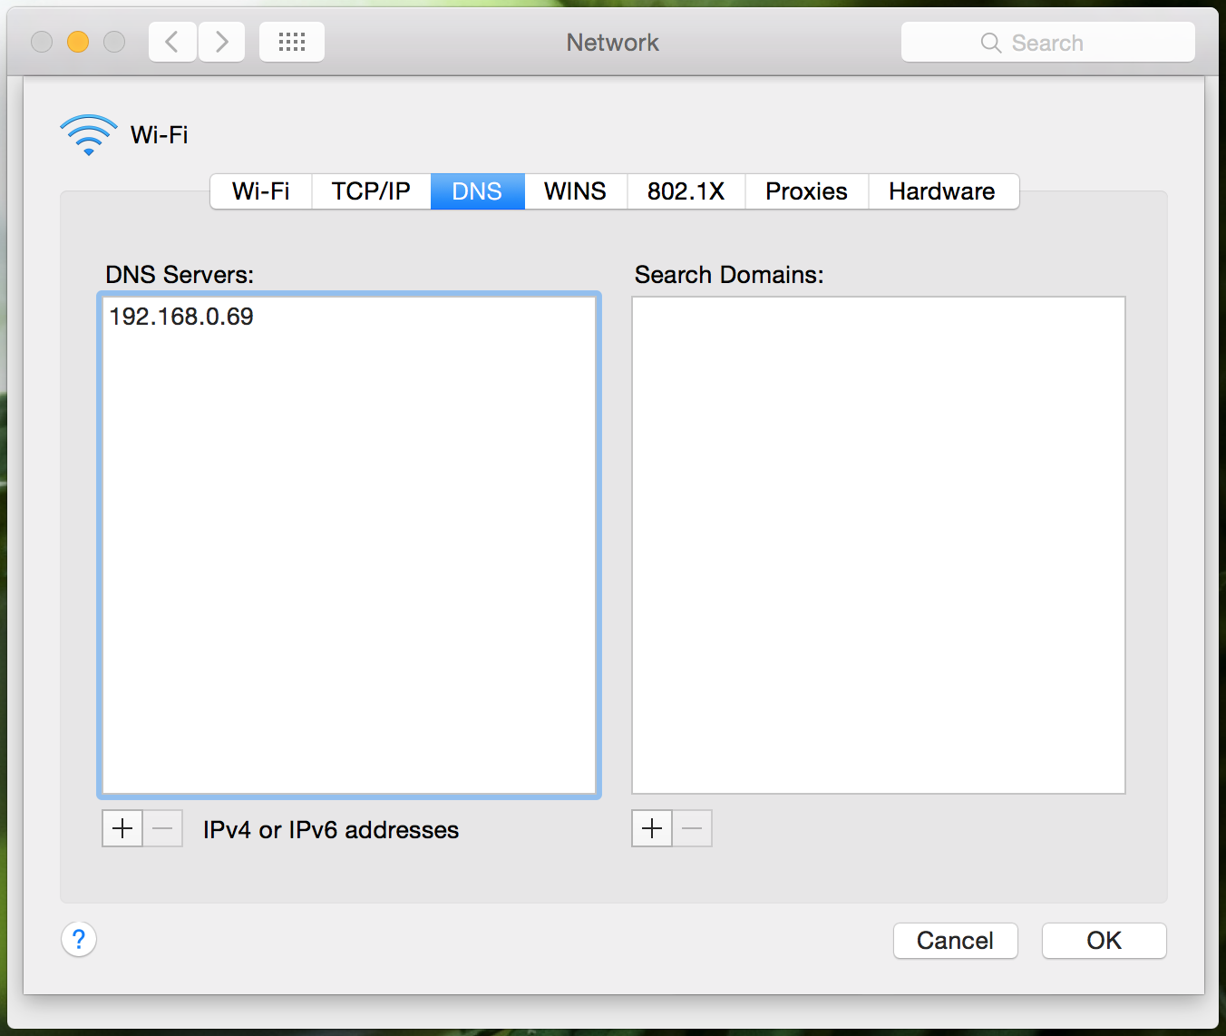Click the Cancel button

[956, 941]
